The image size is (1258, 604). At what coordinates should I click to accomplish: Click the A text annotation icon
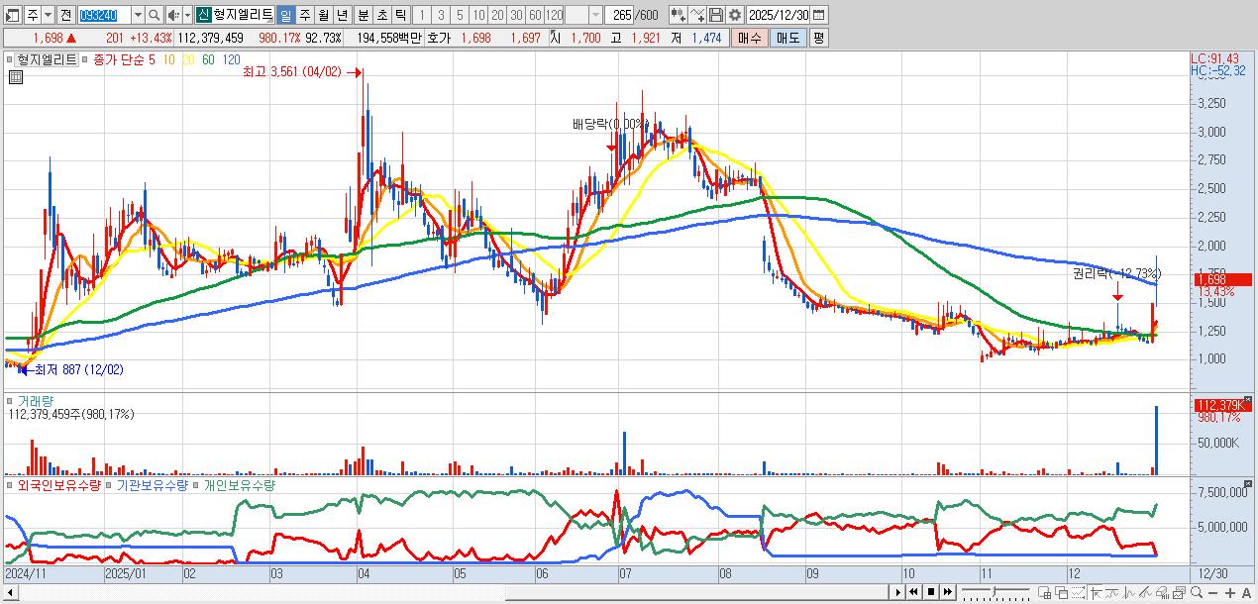tap(1246, 593)
